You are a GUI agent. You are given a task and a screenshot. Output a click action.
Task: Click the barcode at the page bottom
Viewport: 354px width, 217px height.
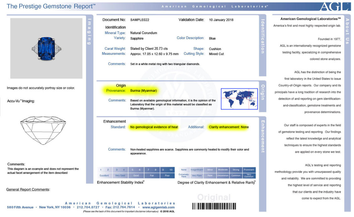point(214,206)
